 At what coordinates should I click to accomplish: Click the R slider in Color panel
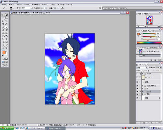pos(149,33)
